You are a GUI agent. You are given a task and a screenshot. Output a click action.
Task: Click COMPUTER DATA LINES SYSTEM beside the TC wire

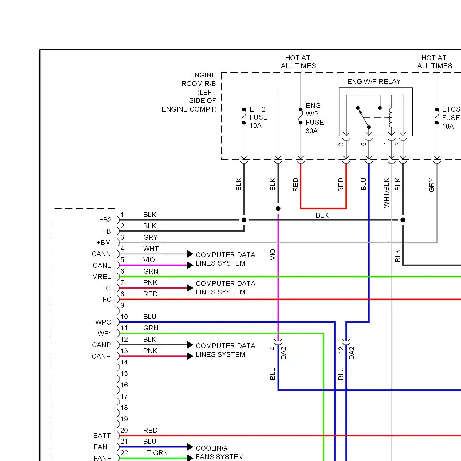pos(226,288)
